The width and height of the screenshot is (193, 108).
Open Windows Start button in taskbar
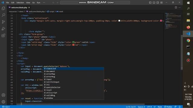pos(188,3)
